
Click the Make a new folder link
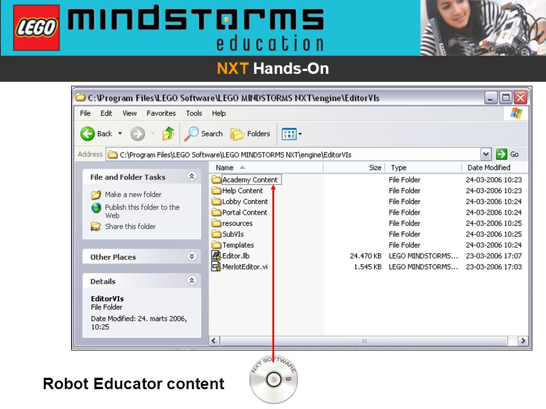(x=133, y=194)
